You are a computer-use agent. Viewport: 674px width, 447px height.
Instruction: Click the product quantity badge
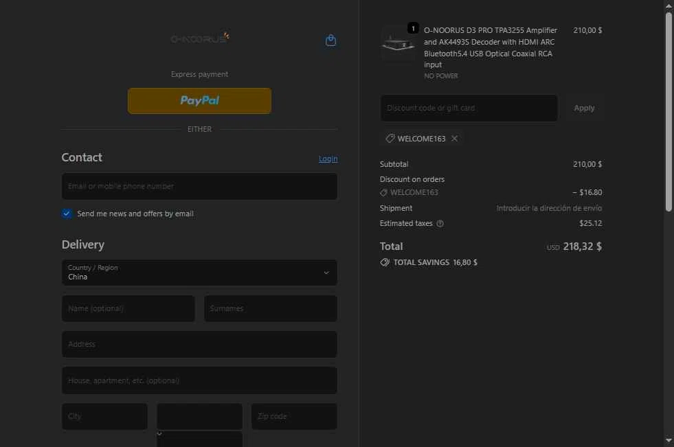coord(413,28)
